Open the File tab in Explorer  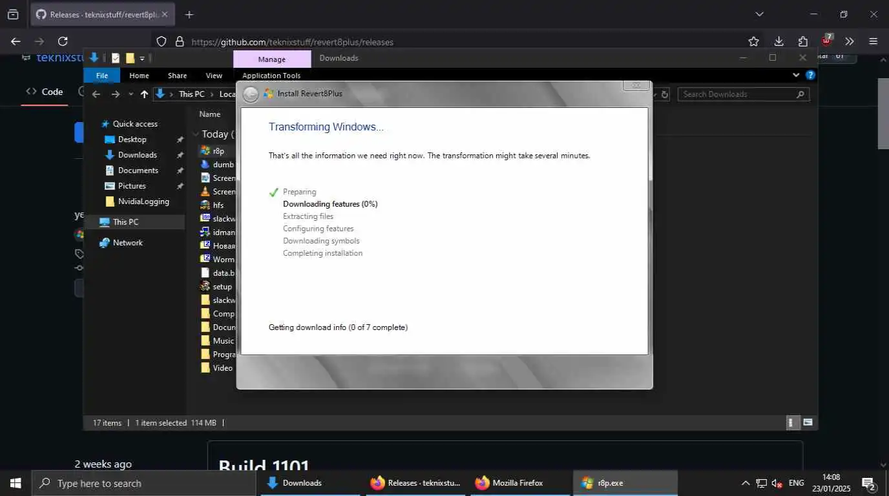[102, 76]
